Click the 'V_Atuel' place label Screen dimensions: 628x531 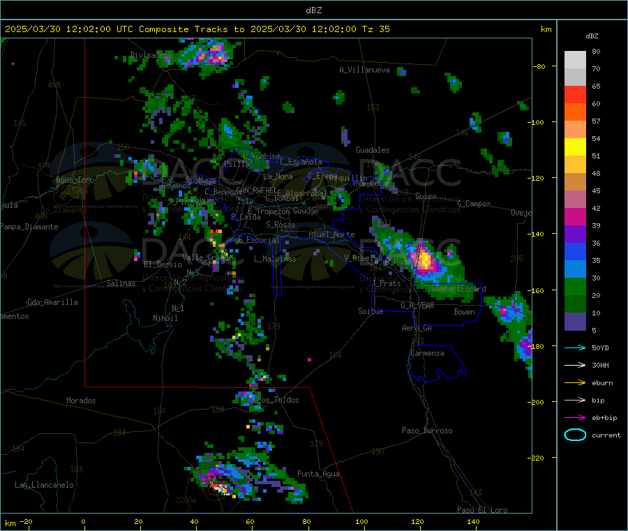point(359,258)
